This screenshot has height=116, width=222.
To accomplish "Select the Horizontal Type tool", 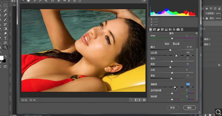I will 5,38.
